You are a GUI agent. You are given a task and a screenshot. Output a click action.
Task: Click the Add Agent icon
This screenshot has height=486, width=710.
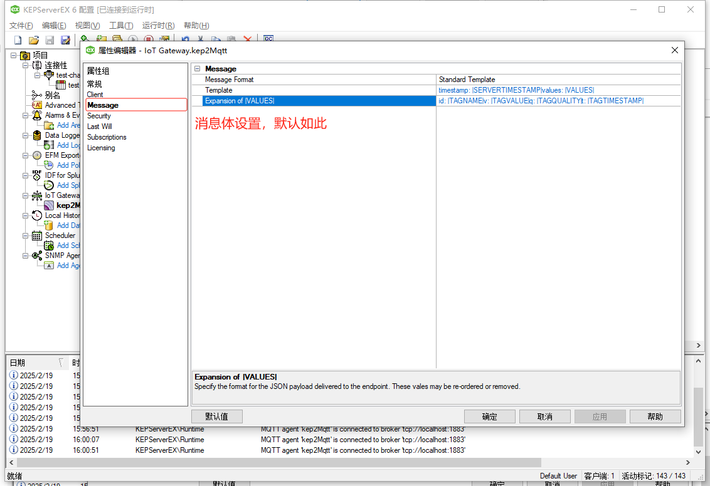49,266
